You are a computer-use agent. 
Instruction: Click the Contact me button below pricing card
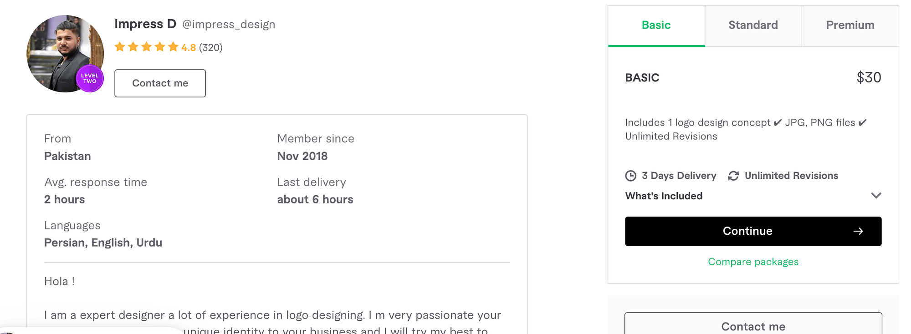(753, 324)
